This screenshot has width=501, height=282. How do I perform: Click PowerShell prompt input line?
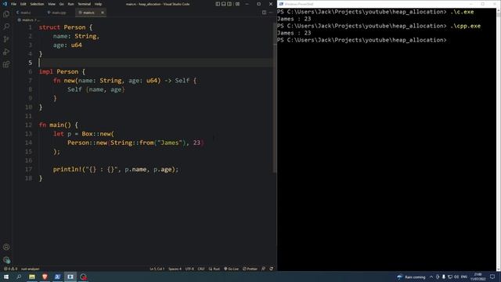click(x=362, y=40)
